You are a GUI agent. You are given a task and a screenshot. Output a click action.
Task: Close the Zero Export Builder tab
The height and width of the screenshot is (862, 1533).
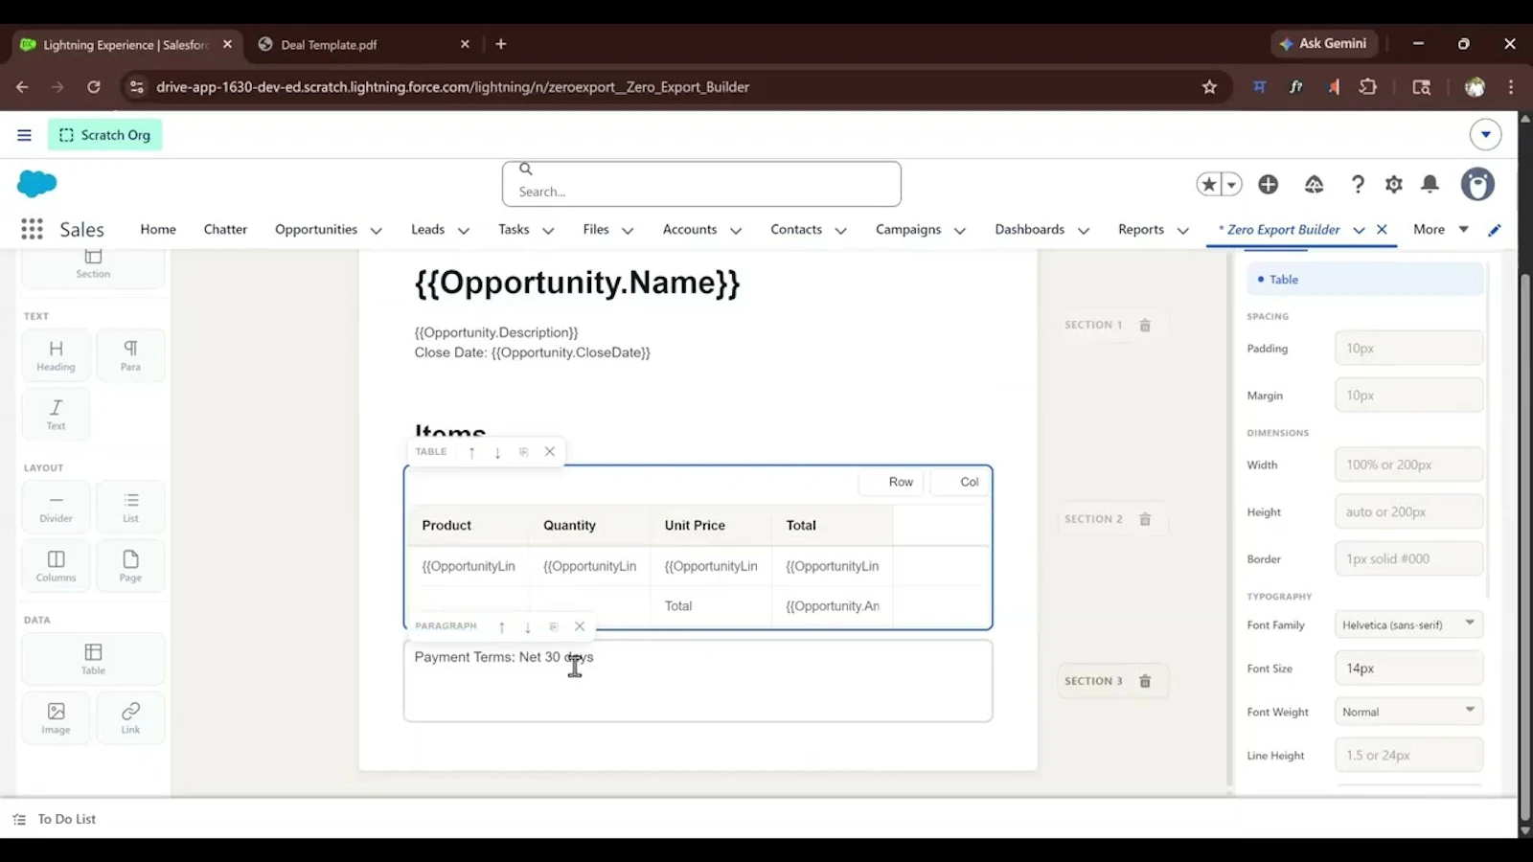tap(1382, 230)
